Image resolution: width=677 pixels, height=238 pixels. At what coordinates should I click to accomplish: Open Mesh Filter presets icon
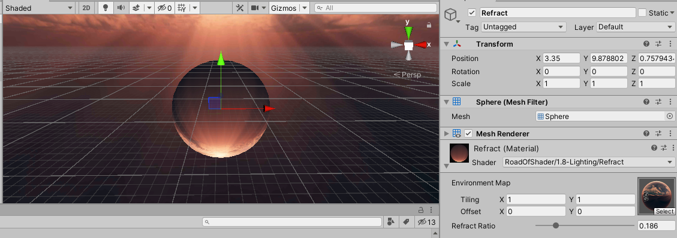658,102
